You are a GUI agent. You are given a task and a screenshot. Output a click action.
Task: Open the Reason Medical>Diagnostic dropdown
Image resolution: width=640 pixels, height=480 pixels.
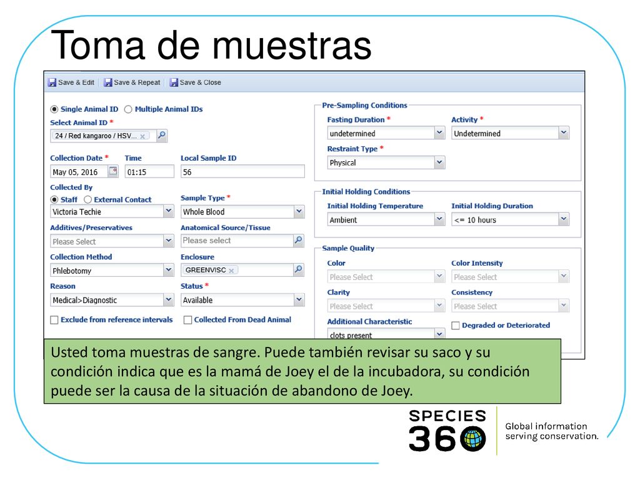tap(169, 299)
